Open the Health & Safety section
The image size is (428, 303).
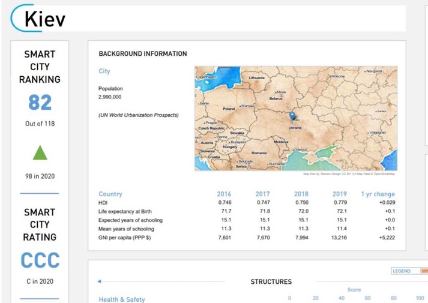pyautogui.click(x=122, y=299)
